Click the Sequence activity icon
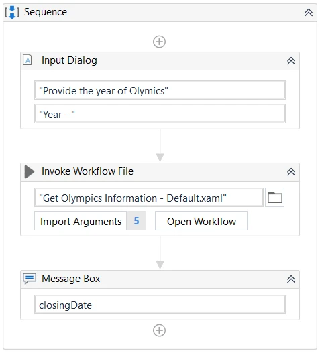Screen dimensions: 320x353 click(12, 12)
